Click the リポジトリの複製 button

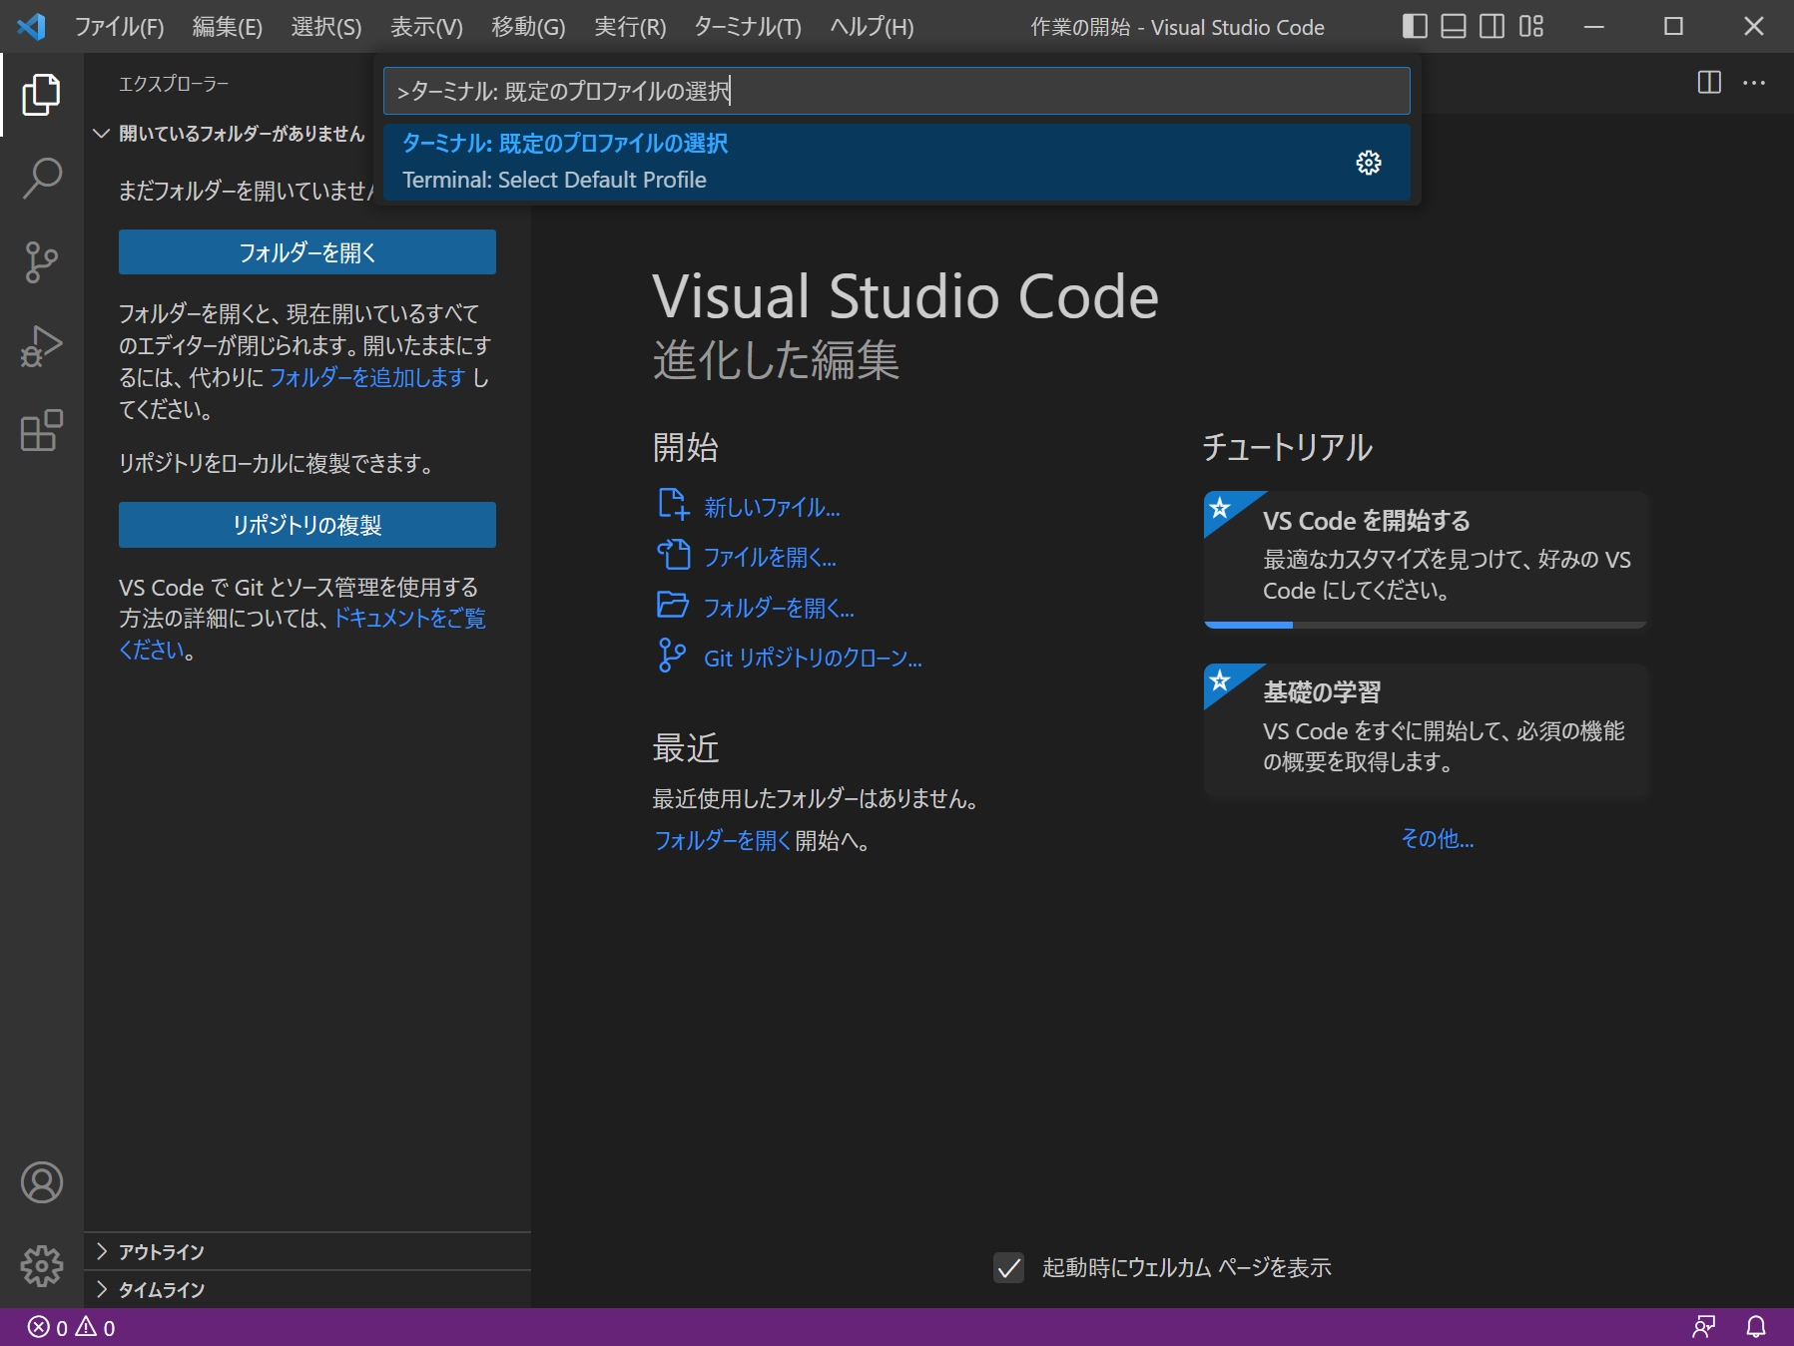pyautogui.click(x=307, y=525)
